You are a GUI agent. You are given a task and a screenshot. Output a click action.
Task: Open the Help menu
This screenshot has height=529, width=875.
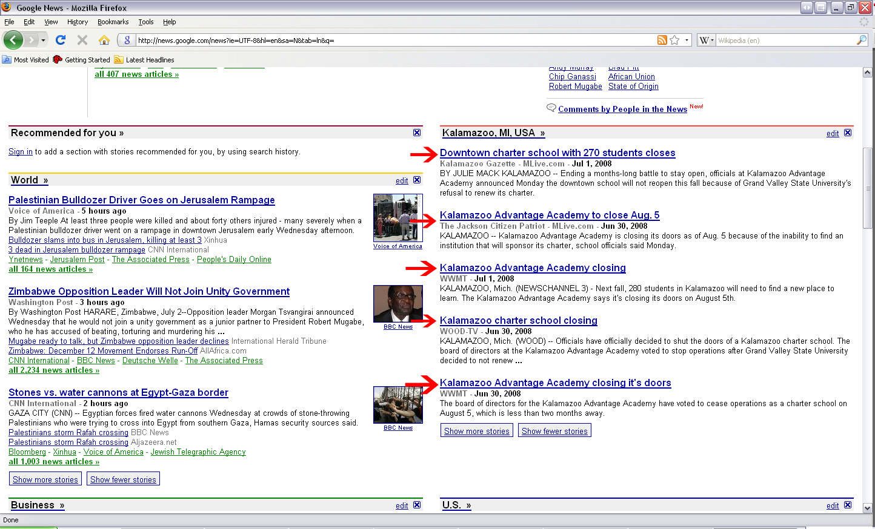170,22
